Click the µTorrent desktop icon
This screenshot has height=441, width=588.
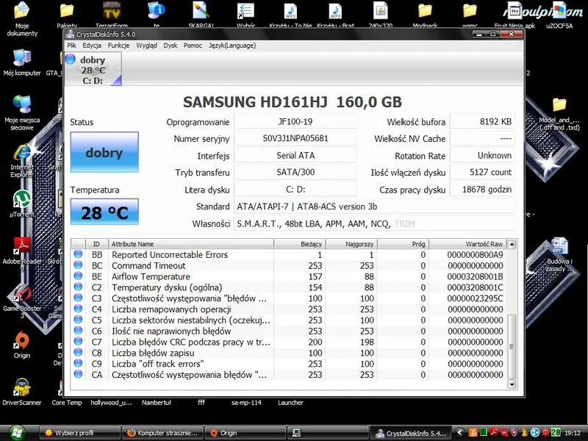pyautogui.click(x=22, y=204)
